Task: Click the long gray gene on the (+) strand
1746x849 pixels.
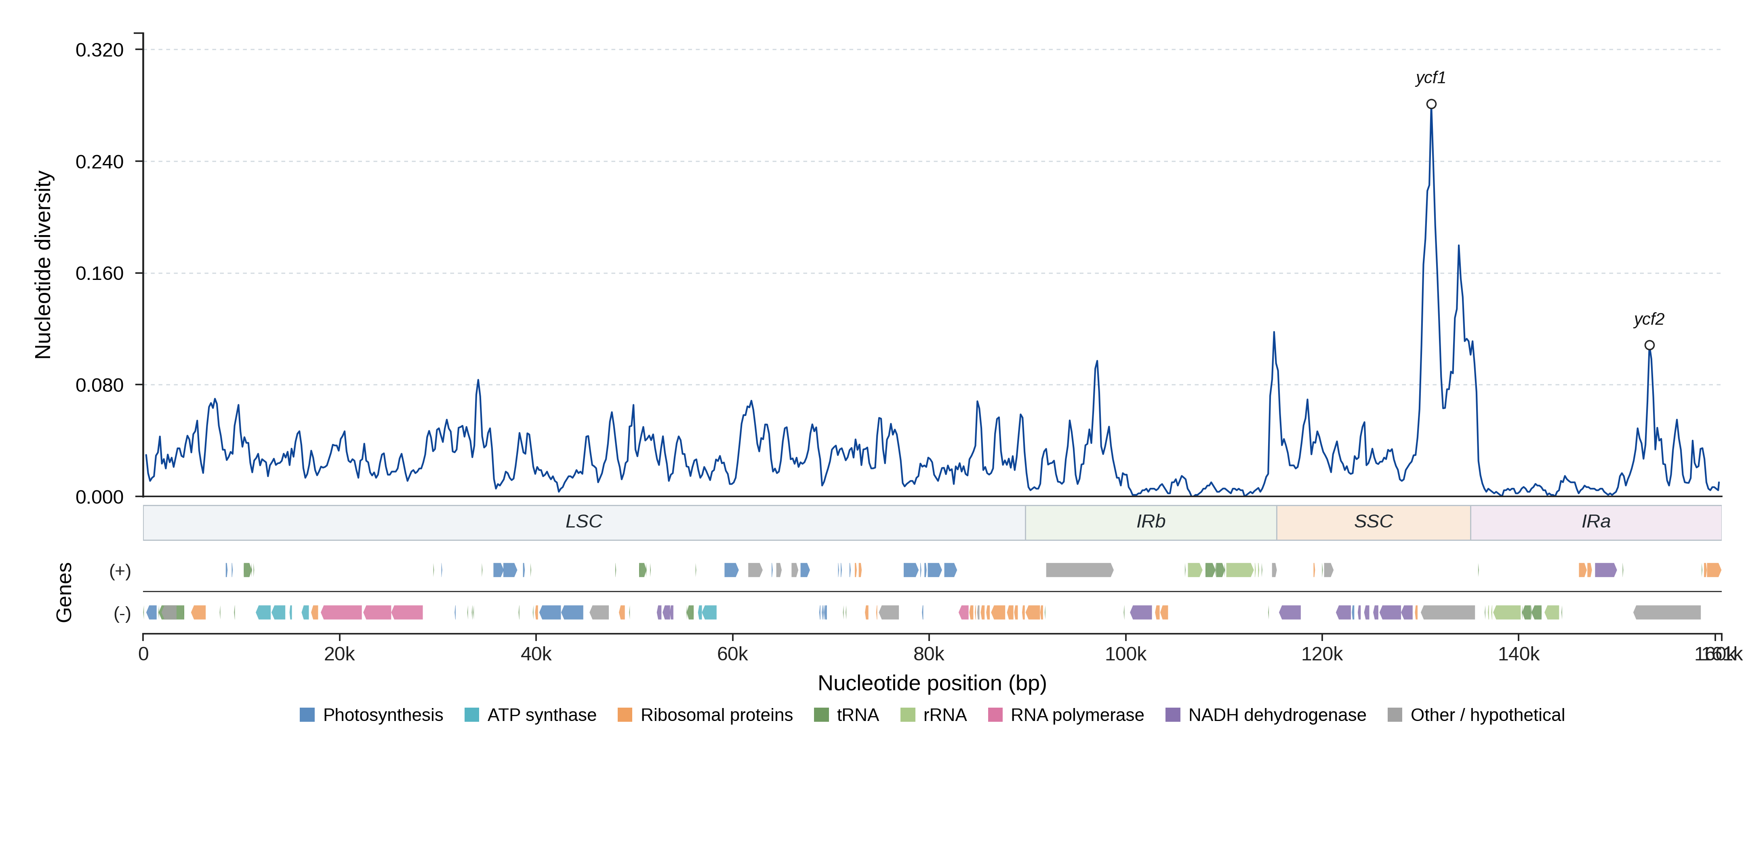Action: 1079,570
